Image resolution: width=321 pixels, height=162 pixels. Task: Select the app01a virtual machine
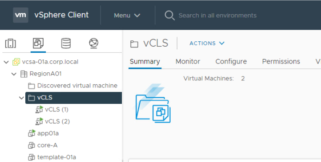(x=48, y=134)
